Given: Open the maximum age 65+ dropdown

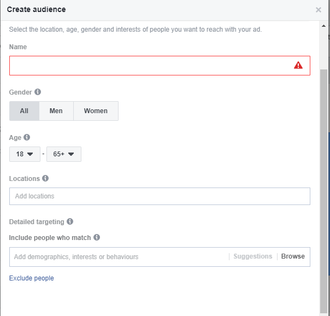Looking at the screenshot, I should [x=64, y=154].
